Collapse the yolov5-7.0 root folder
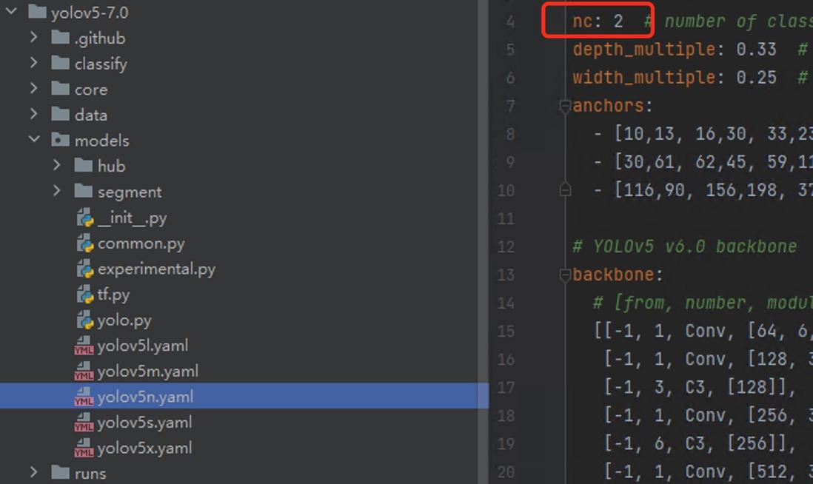Viewport: 813px width, 484px height. (11, 11)
